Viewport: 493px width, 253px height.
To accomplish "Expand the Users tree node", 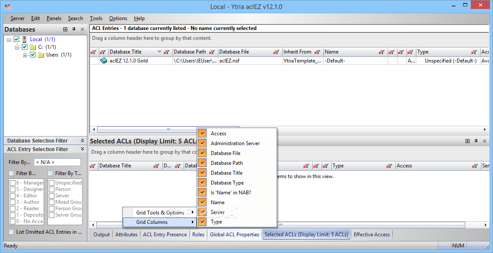I will [25, 55].
